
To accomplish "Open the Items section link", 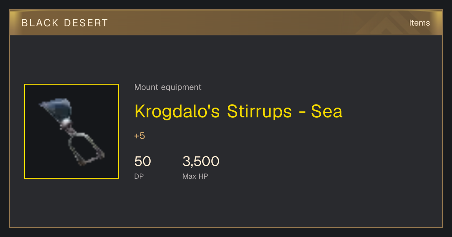I will pyautogui.click(x=419, y=23).
